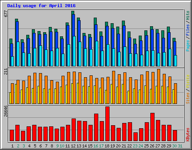Image resolution: width=192 pixels, height=150 pixels.
Task: Click day 18 on the x-axis
Action: click(x=107, y=146)
